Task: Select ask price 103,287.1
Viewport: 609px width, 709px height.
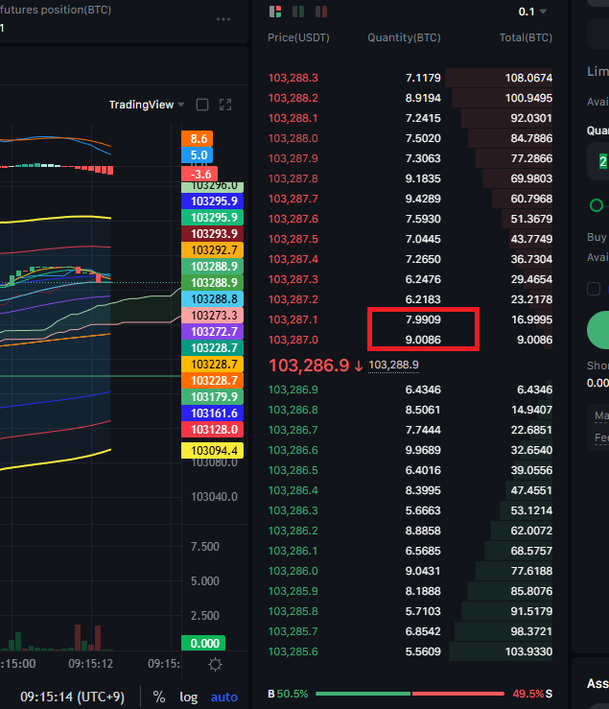Action: coord(293,319)
